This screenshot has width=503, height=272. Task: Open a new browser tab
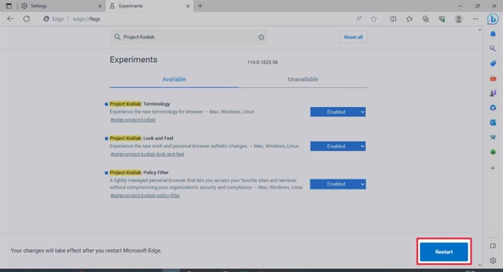tap(200, 6)
